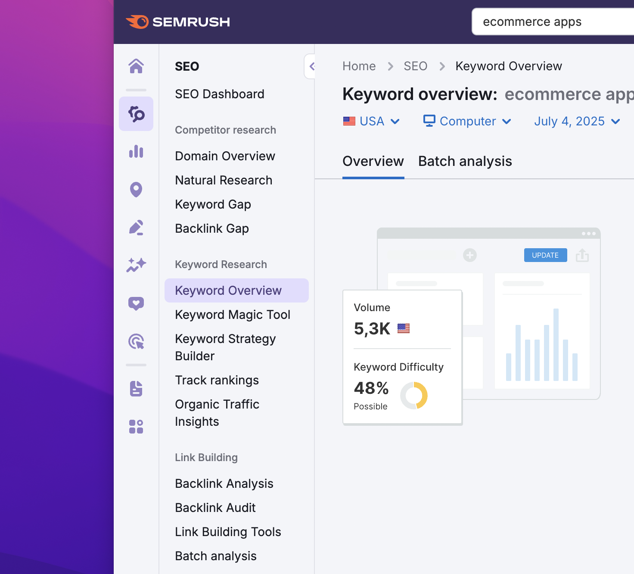Click the 48% difficulty value
The image size is (634, 574).
(371, 388)
